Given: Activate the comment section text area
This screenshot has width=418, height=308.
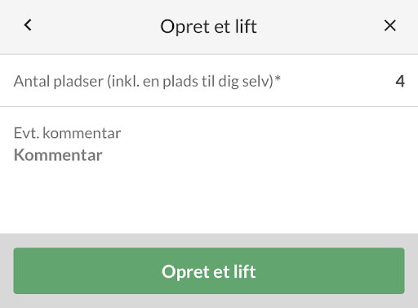Looking at the screenshot, I should pos(209,170).
